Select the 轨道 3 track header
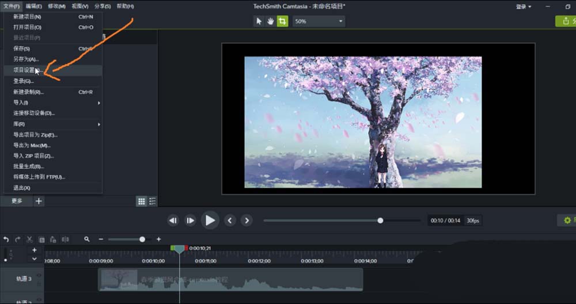Viewport: 576px width, 304px height. click(x=22, y=279)
